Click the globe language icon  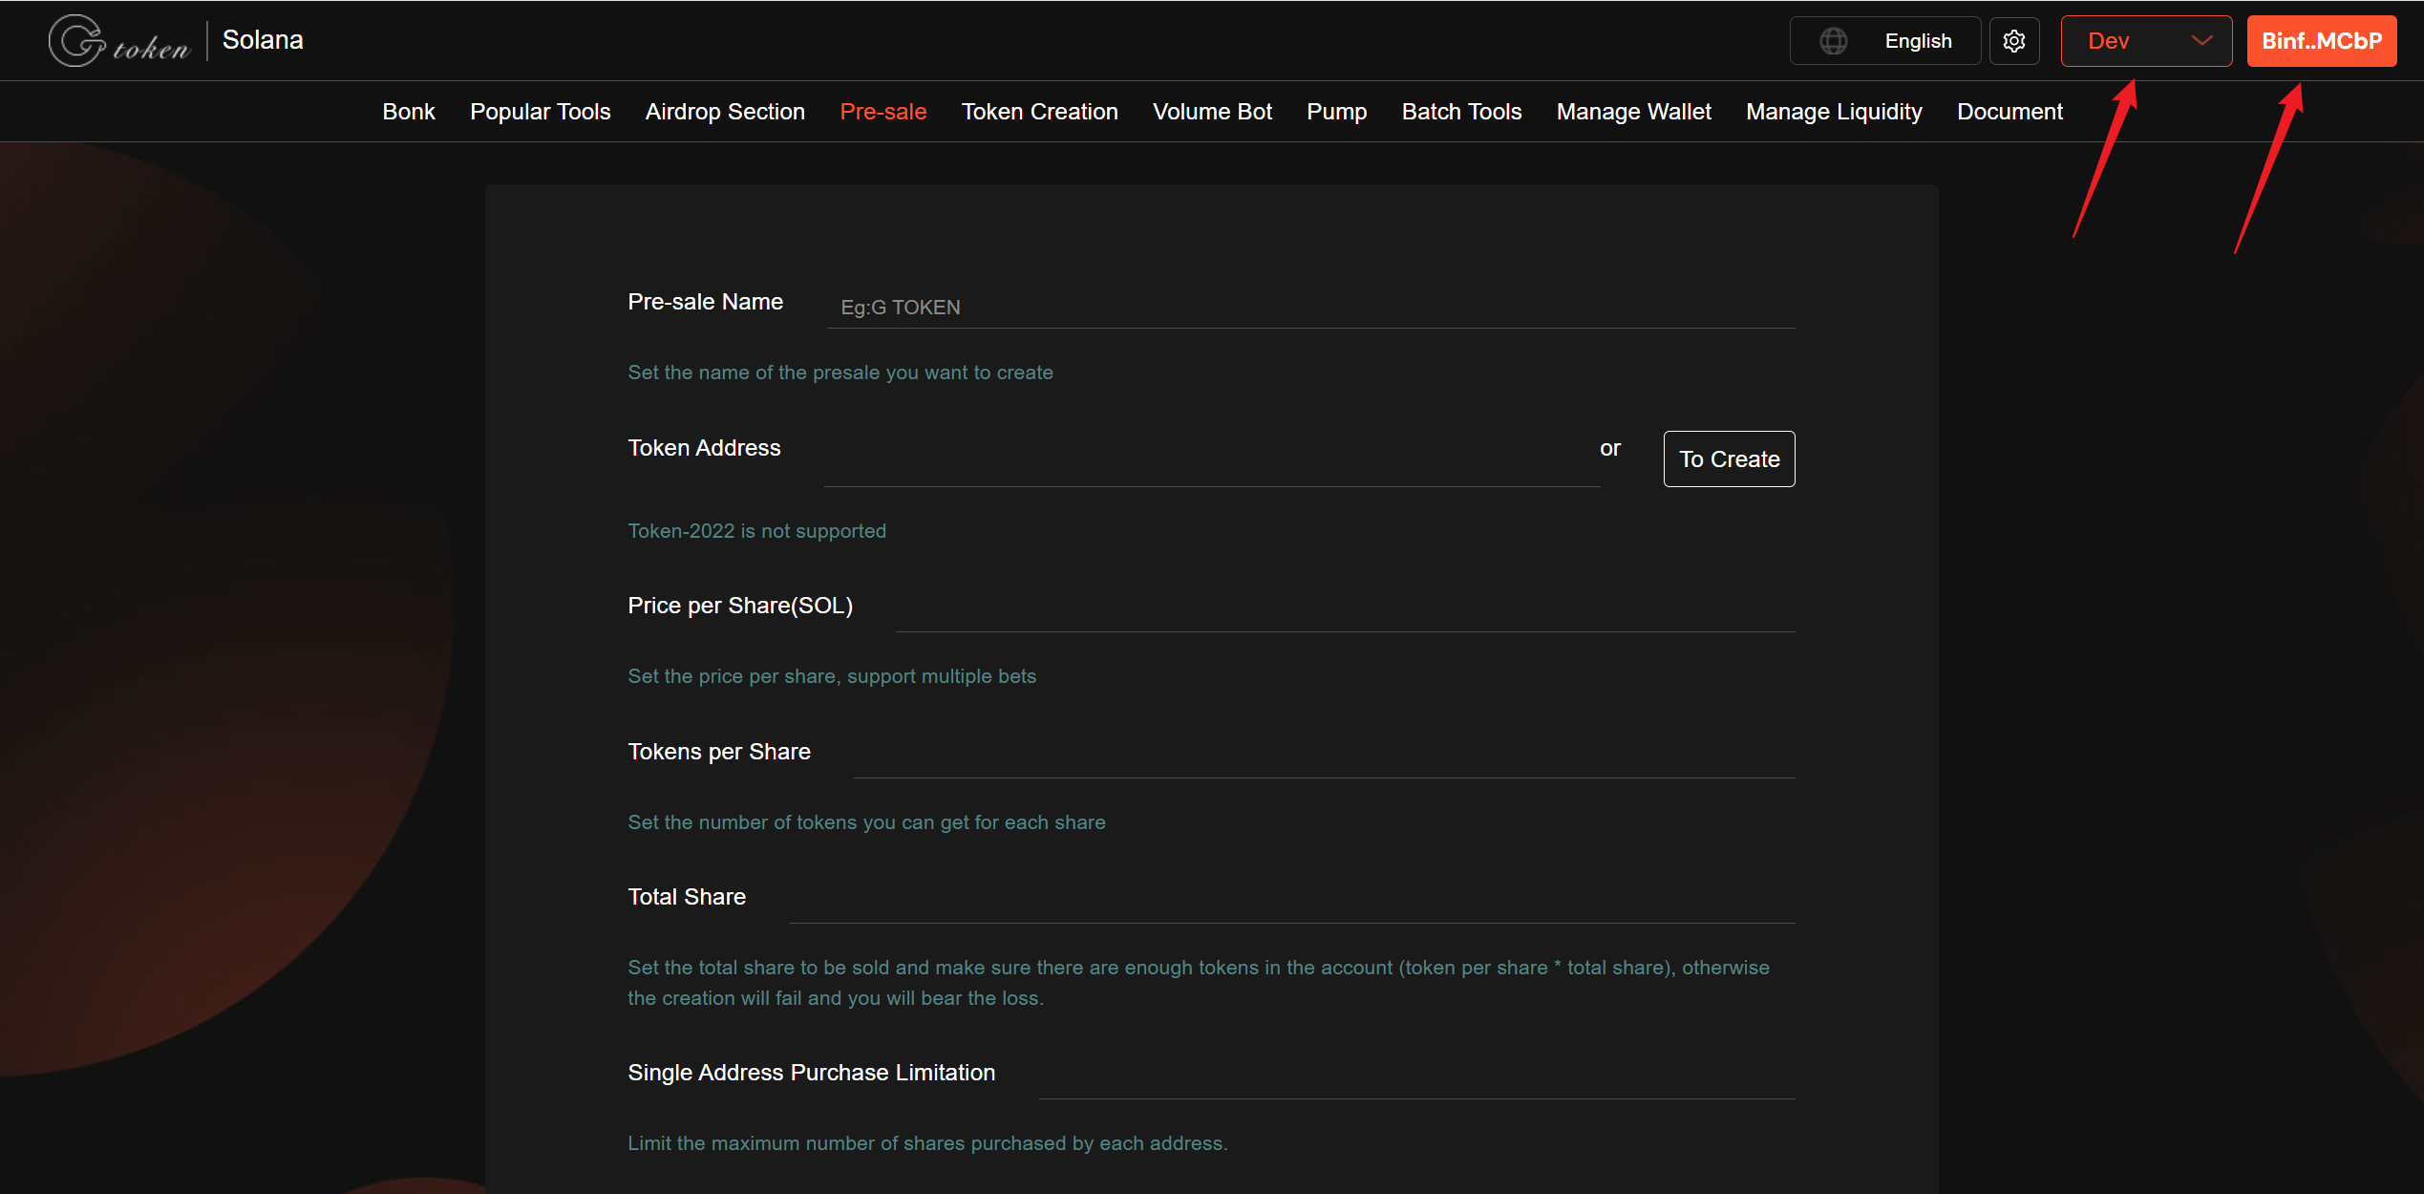(x=1833, y=41)
